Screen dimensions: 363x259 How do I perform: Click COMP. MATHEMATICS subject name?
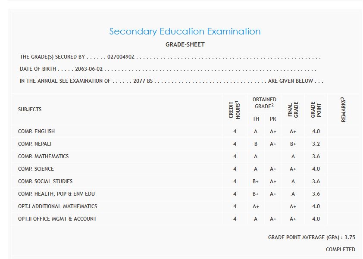pyautogui.click(x=43, y=156)
